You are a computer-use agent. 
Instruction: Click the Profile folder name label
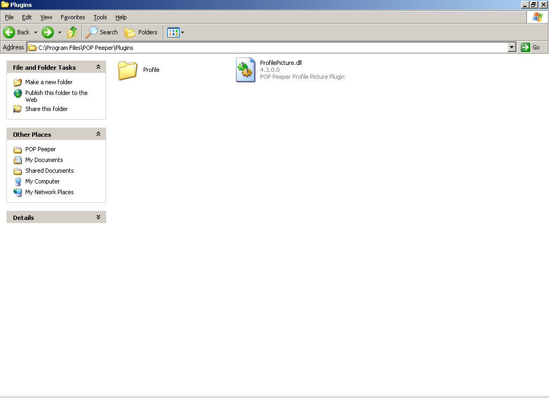(x=151, y=70)
